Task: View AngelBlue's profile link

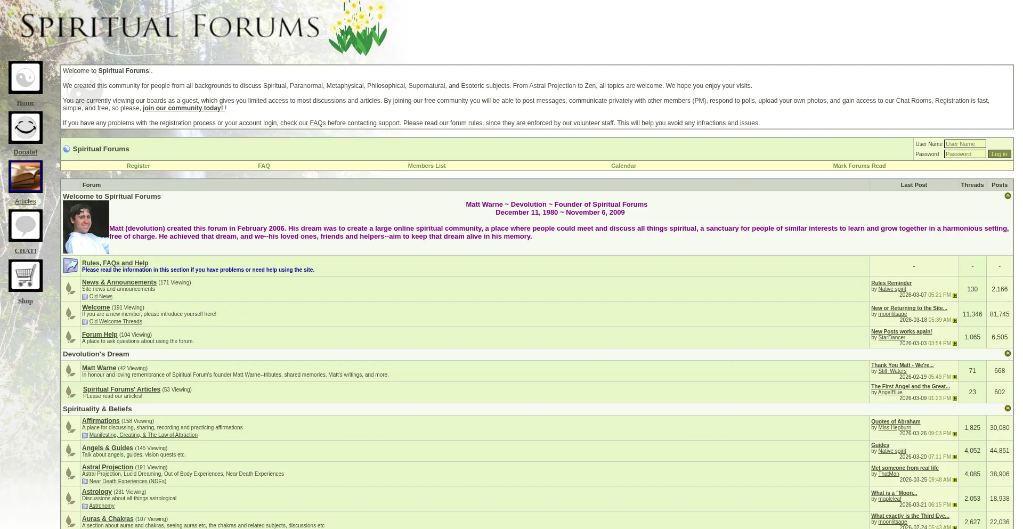Action: tap(890, 393)
